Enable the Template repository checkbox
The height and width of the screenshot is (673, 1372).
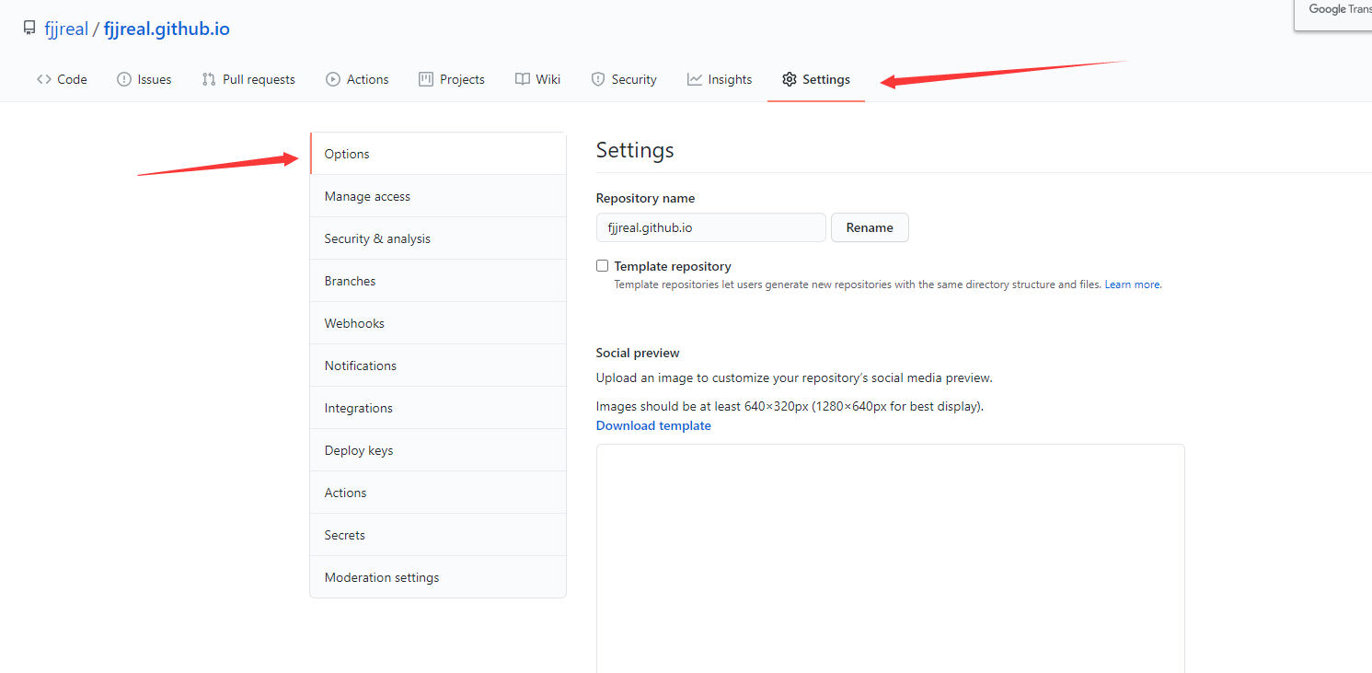[x=602, y=265]
